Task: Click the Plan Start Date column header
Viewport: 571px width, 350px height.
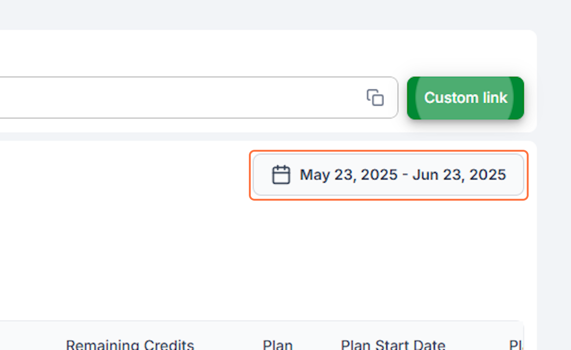Action: [x=393, y=345]
